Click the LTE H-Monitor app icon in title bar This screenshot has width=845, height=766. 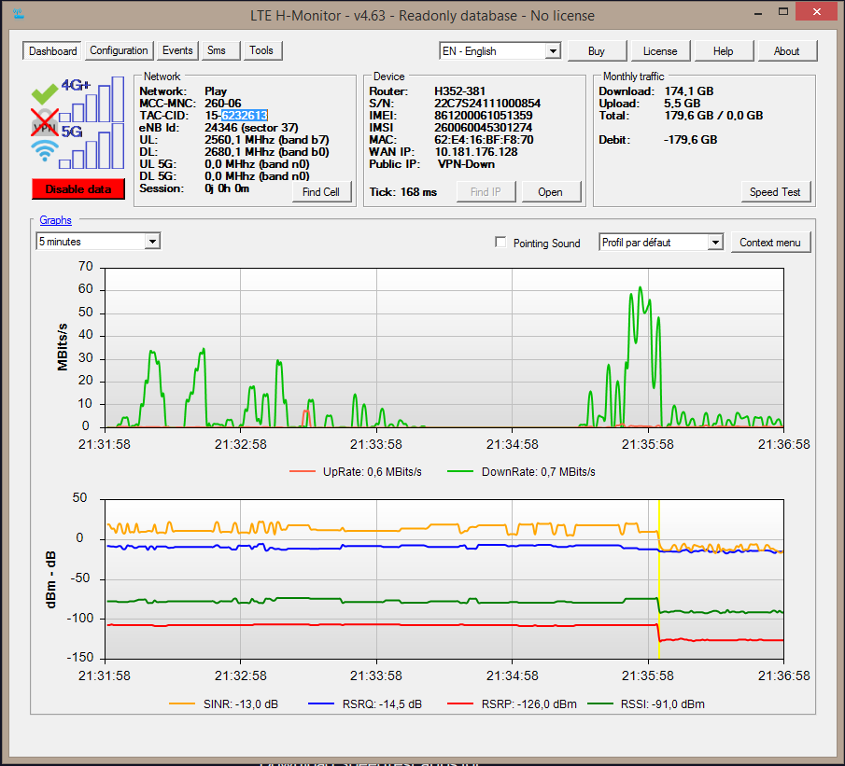(19, 15)
